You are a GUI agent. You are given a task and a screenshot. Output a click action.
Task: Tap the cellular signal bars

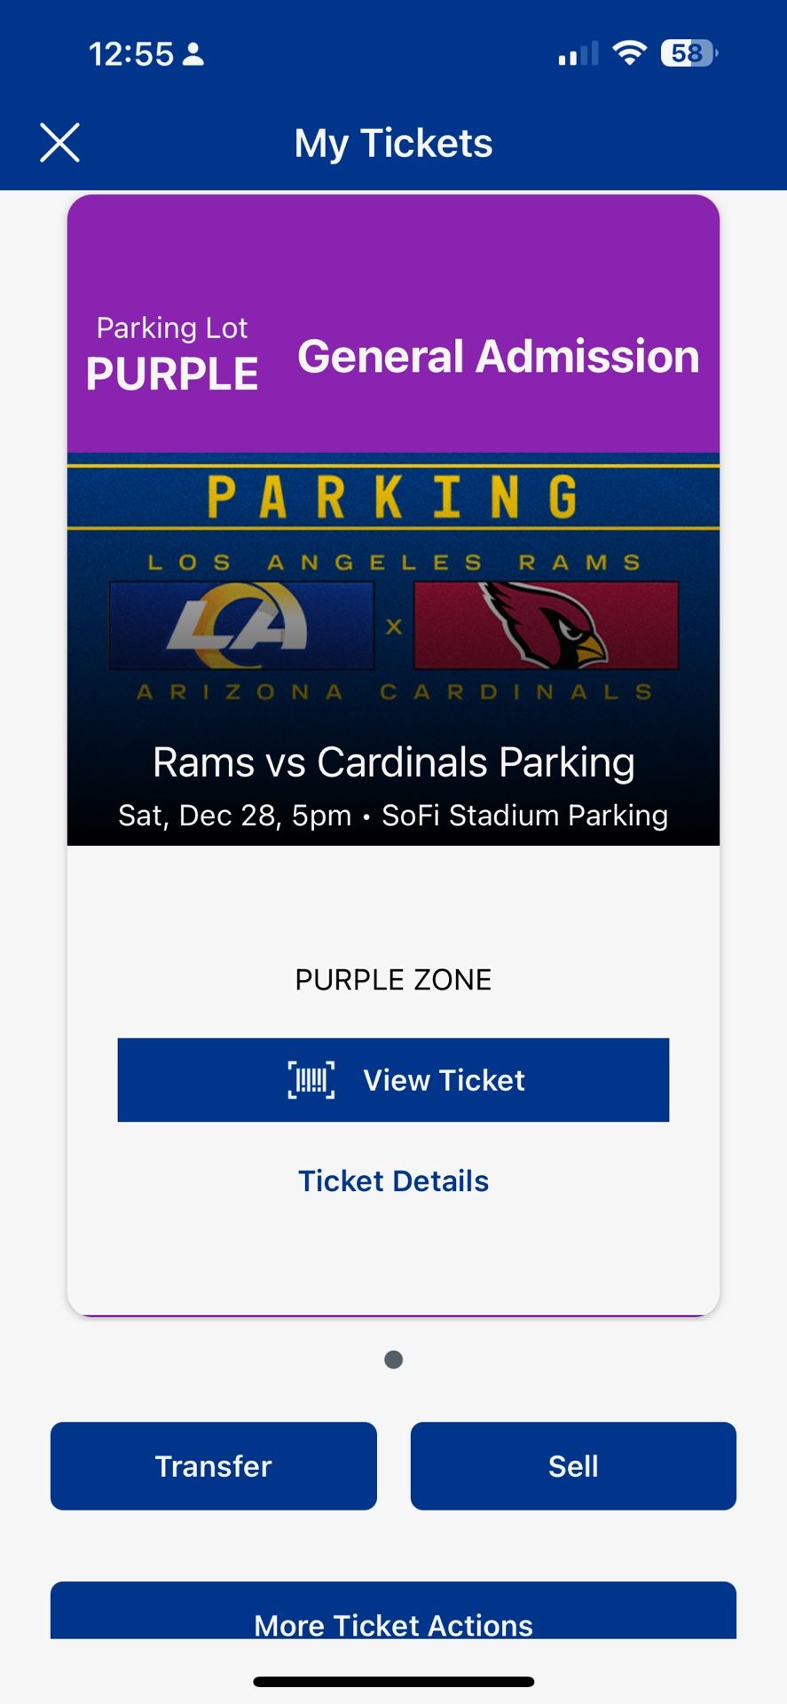coord(578,55)
